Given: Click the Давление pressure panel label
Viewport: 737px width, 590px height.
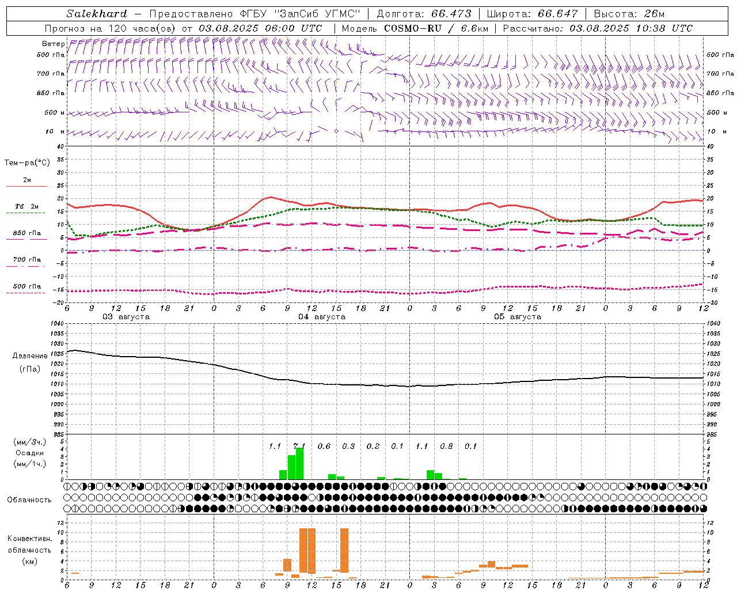Looking at the screenshot, I should click(30, 356).
